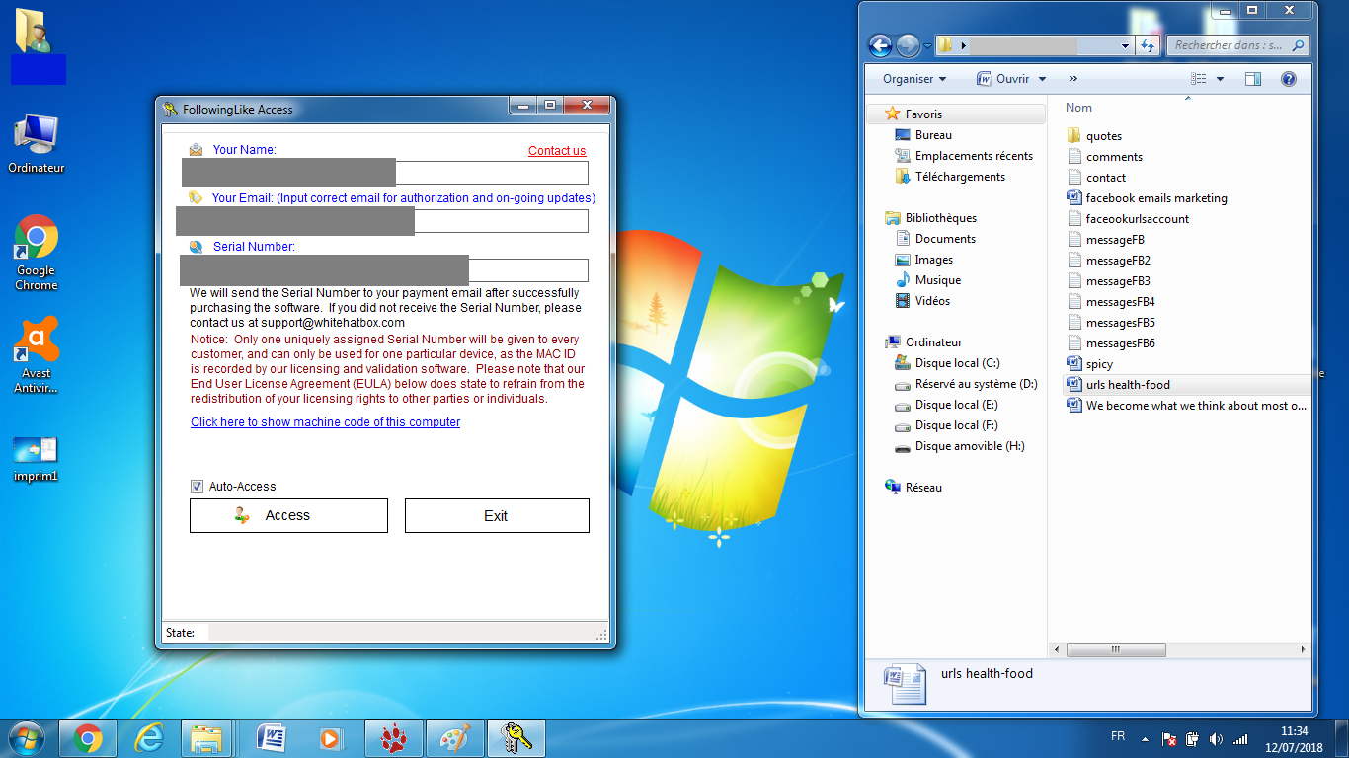Open the view options dropdown arrow
This screenshot has height=758, width=1349.
click(x=1220, y=79)
